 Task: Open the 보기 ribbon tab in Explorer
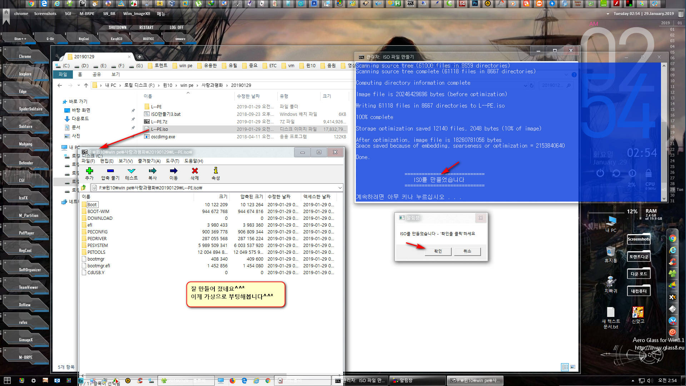(116, 74)
